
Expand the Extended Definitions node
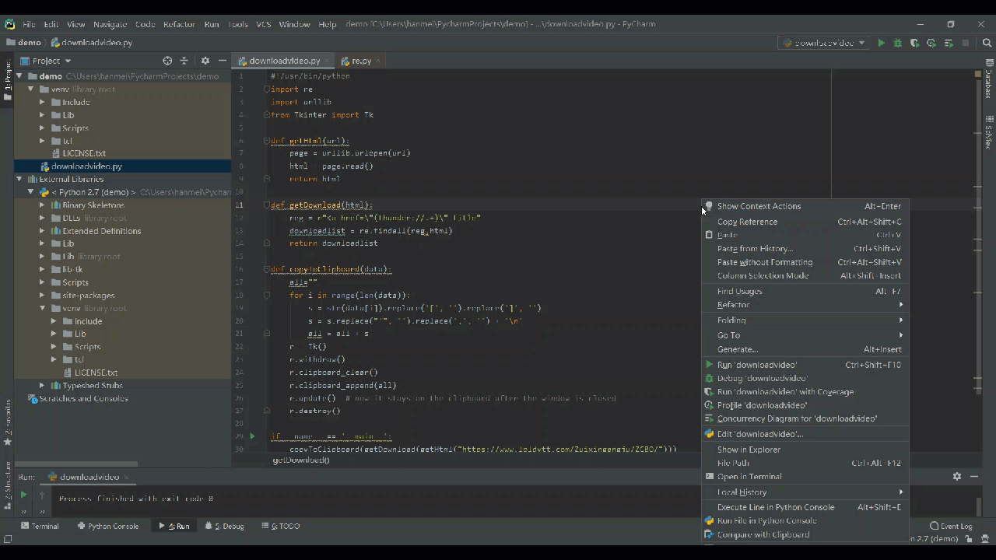(43, 231)
